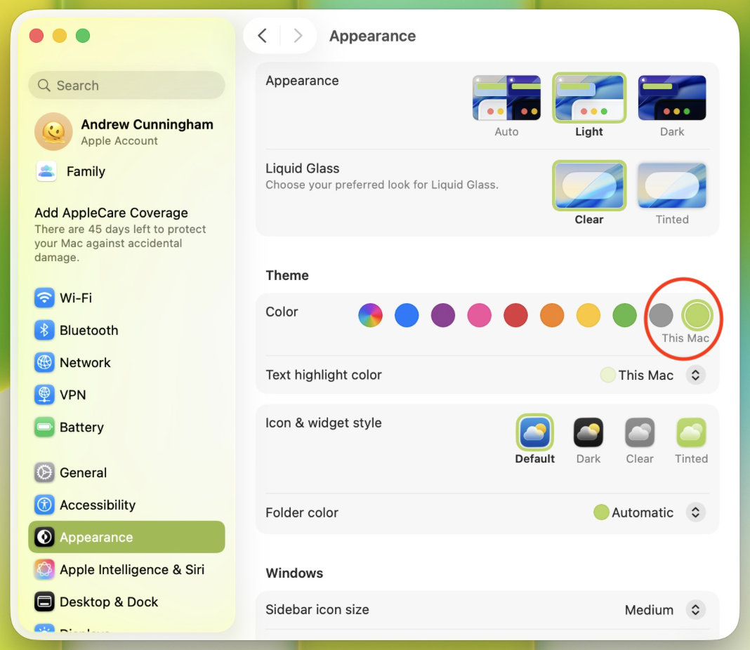Click the Wi-Fi icon in sidebar
The image size is (750, 650).
44,298
